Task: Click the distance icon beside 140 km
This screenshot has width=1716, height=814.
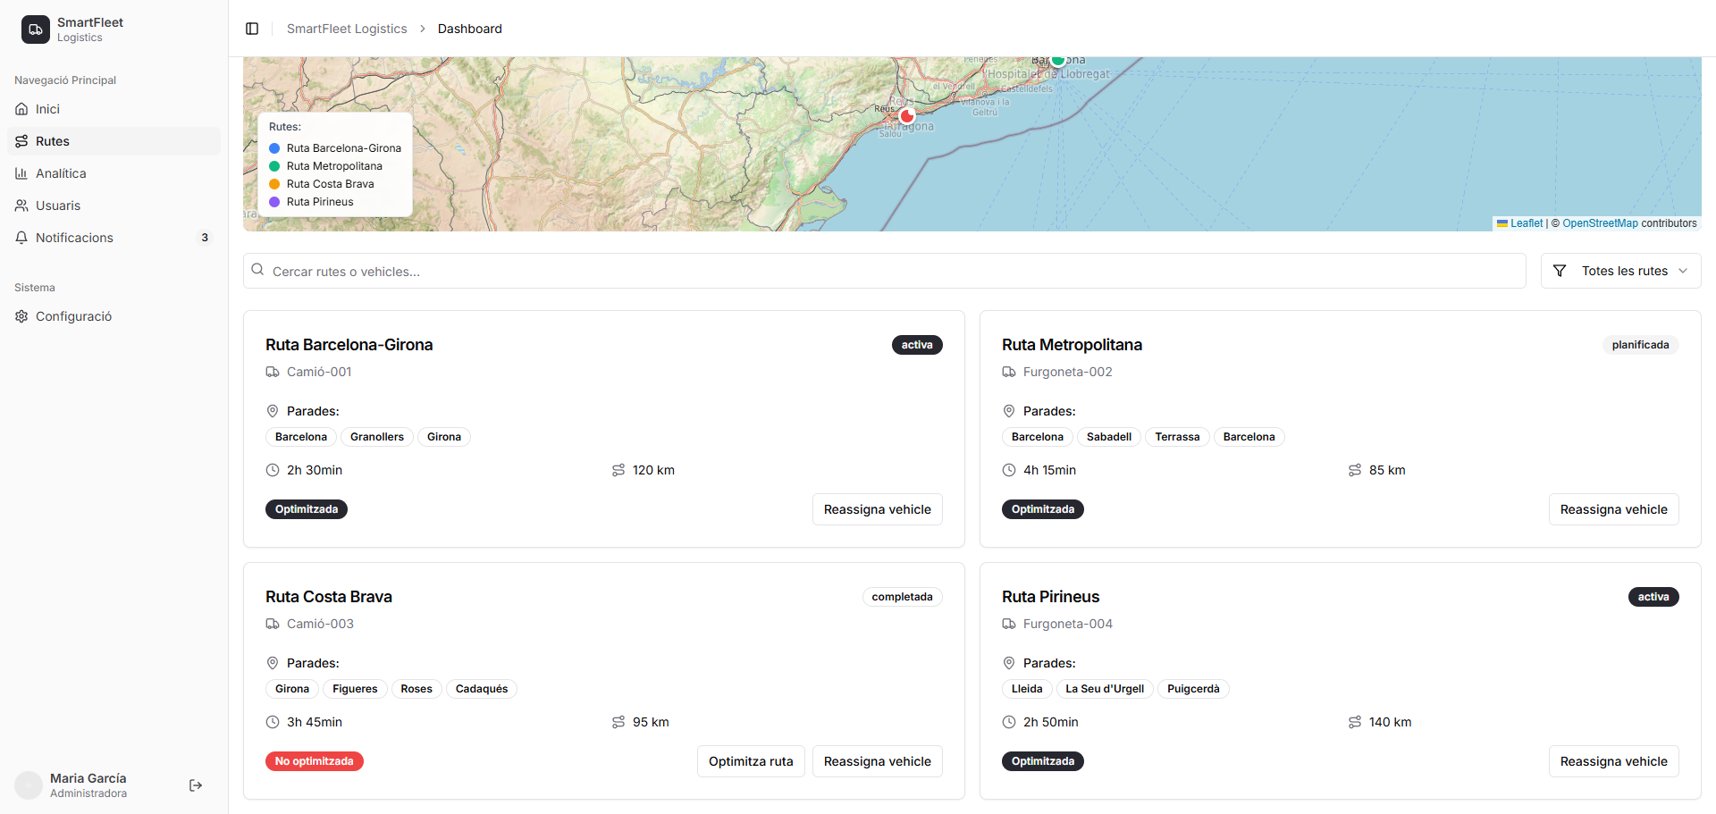Action: click(x=1355, y=722)
